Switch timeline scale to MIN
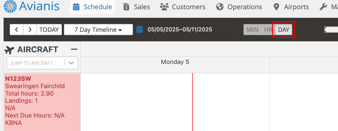Image resolution: width=338 pixels, height=131 pixels. (252, 30)
